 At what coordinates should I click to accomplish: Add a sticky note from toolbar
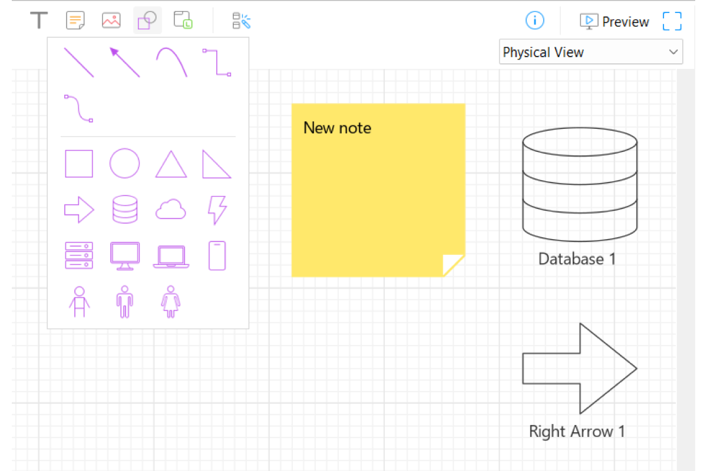[x=75, y=21]
